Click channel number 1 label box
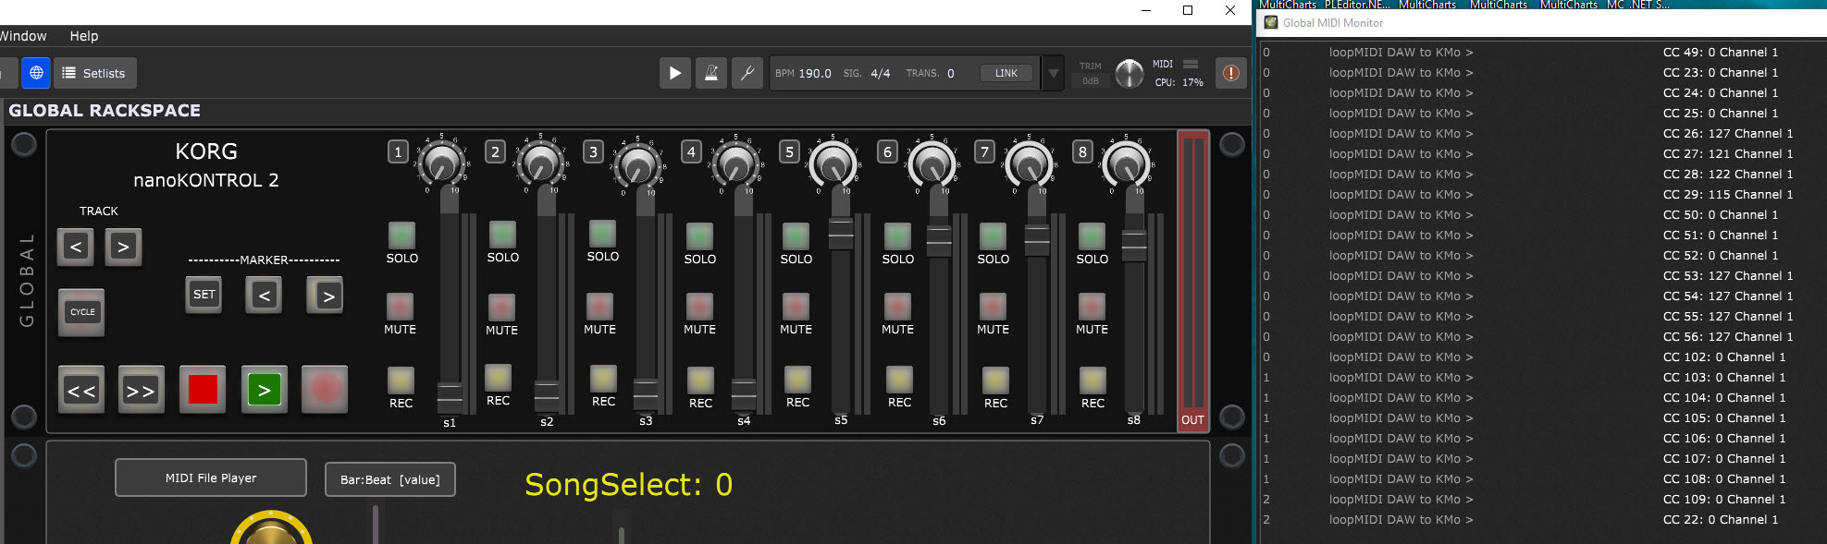The height and width of the screenshot is (544, 1827). tap(398, 151)
